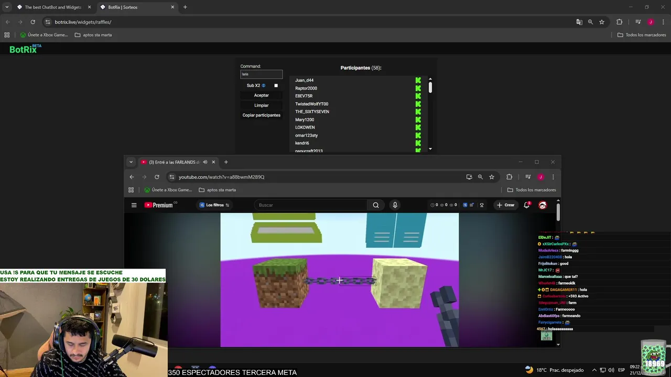The height and width of the screenshot is (377, 671).
Task: Click the Minecraft video player
Action: coord(339,280)
